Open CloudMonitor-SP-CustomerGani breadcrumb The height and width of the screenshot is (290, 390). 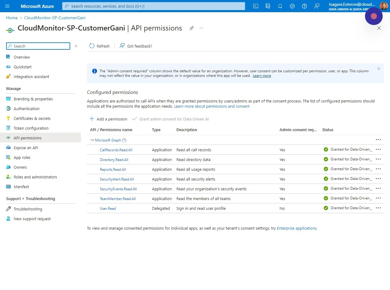coord(55,18)
